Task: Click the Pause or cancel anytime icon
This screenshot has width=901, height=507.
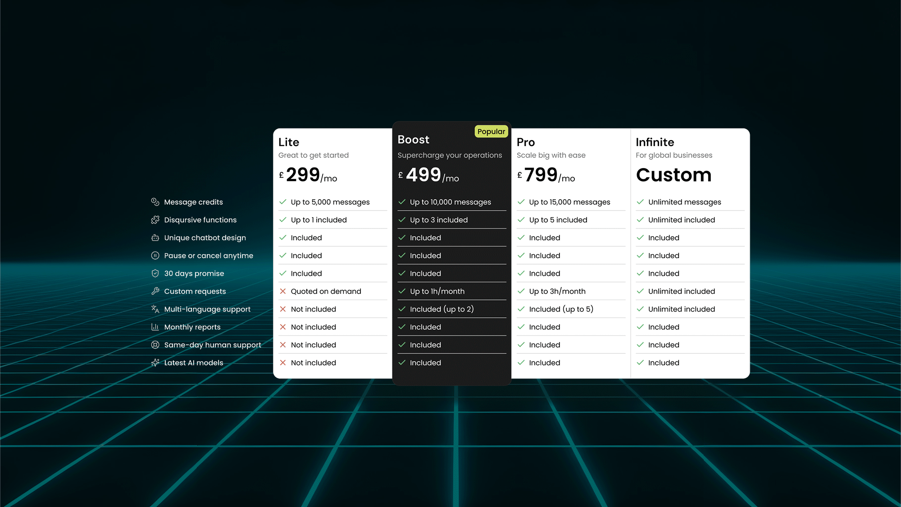Action: tap(155, 256)
